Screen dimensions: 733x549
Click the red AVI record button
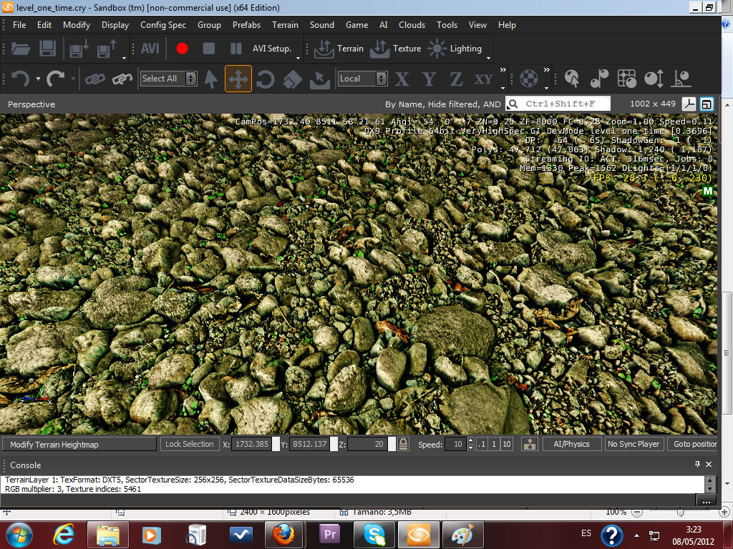coord(182,49)
